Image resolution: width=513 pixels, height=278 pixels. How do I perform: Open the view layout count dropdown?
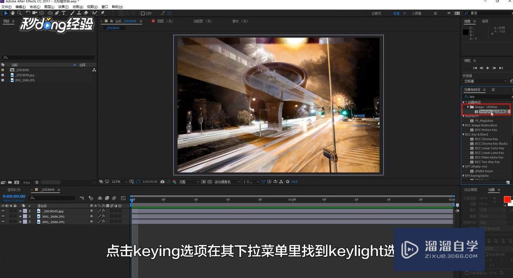pos(251,182)
